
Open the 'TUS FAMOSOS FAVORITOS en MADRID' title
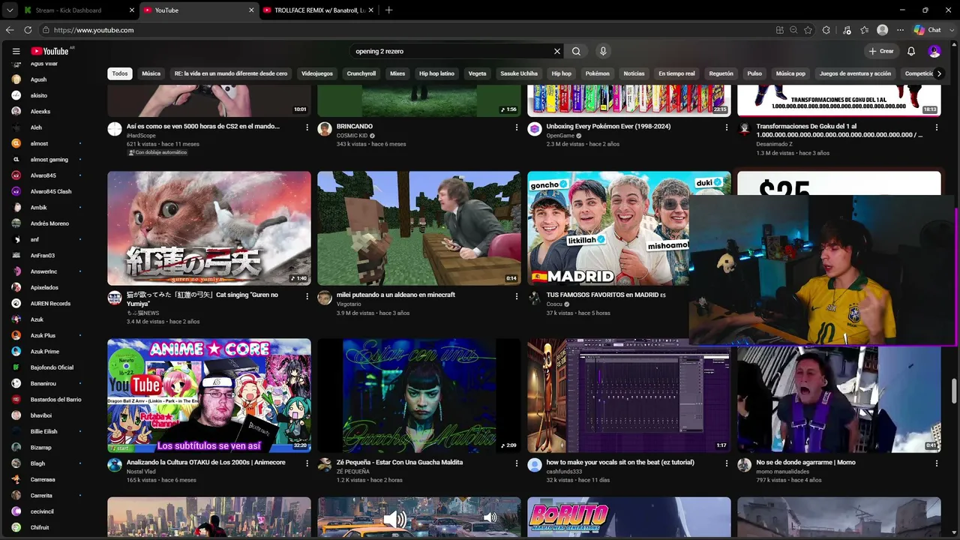pos(606,295)
